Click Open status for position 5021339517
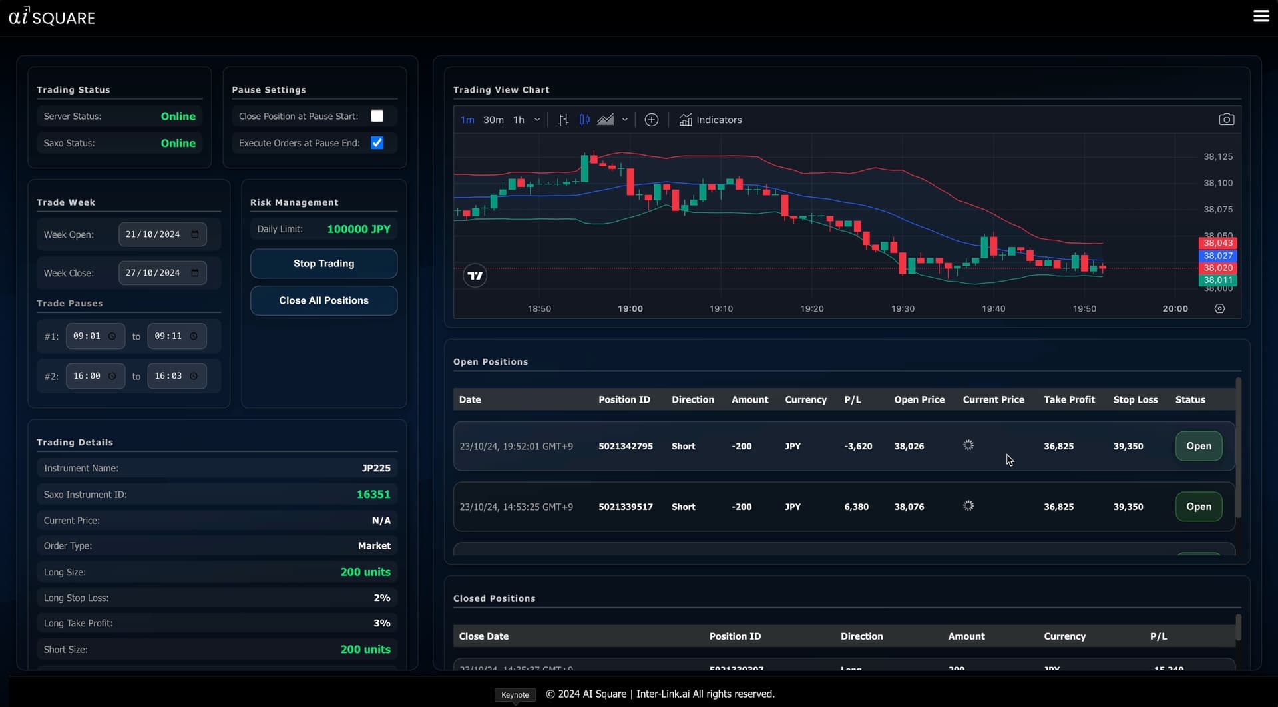 (1199, 507)
